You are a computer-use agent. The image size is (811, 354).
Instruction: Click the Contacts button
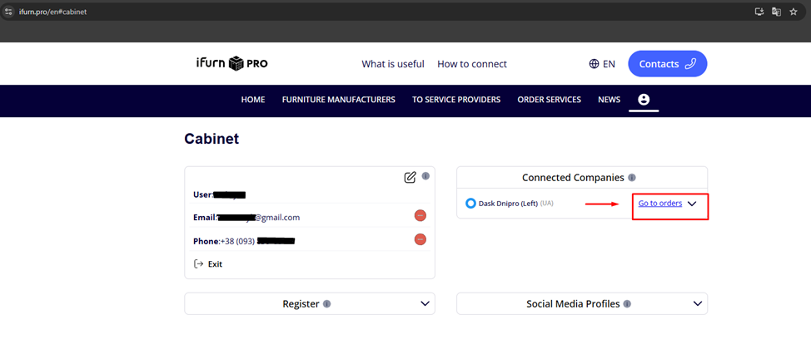coord(667,64)
